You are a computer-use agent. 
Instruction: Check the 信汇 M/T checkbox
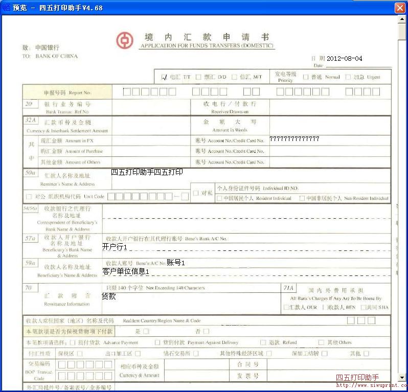[234, 77]
